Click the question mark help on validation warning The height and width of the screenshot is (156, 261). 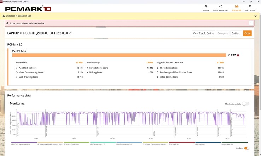(251, 23)
